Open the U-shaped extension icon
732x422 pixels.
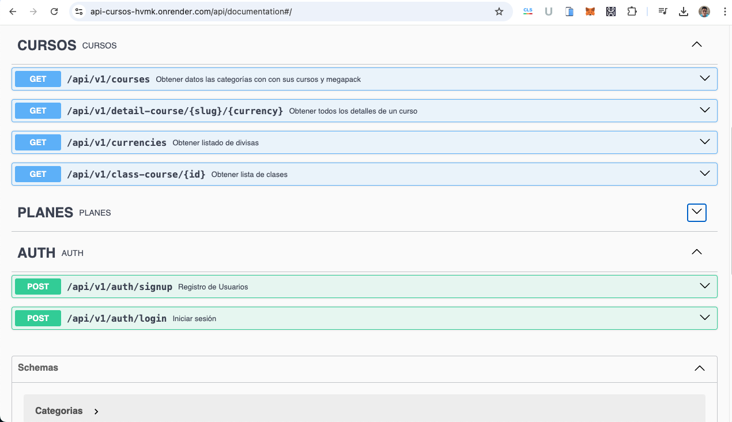pos(549,12)
